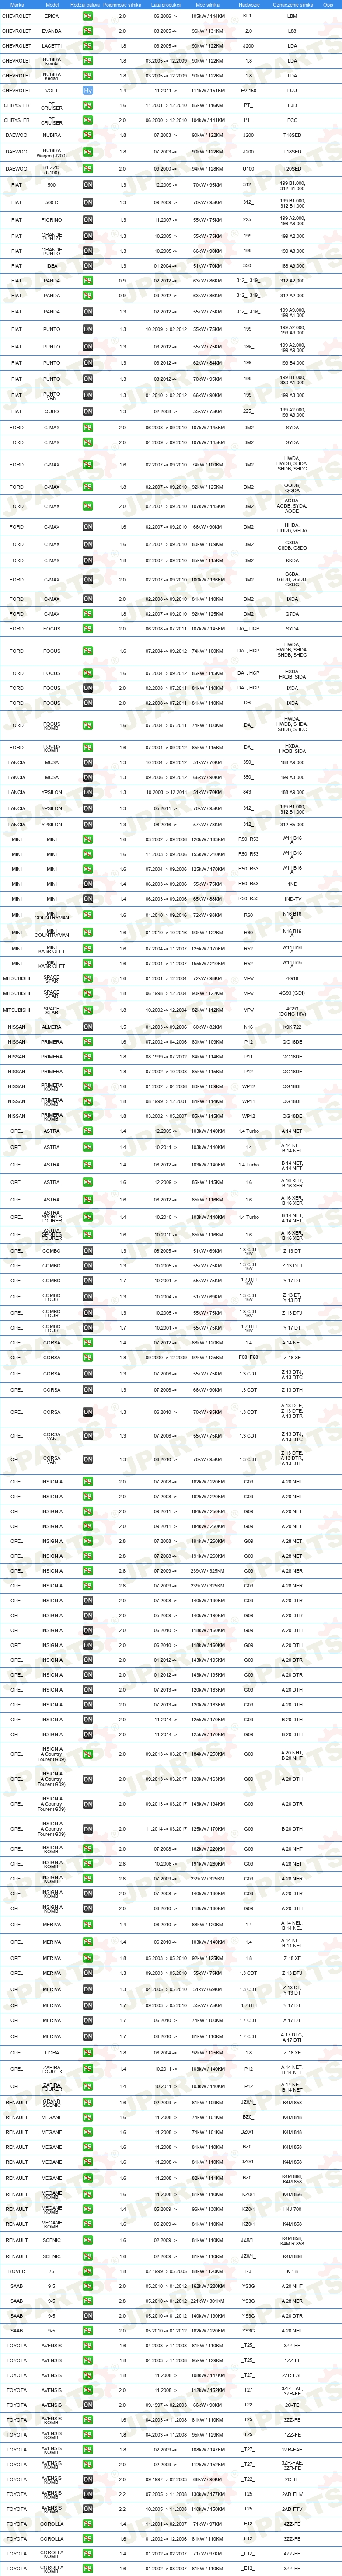Click the K 1.8 engine code cell
This screenshot has height=2576, width=342.
point(292,2271)
